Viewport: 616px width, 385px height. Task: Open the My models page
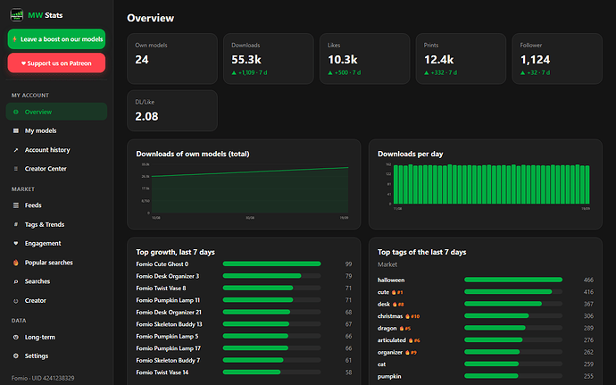56,130
